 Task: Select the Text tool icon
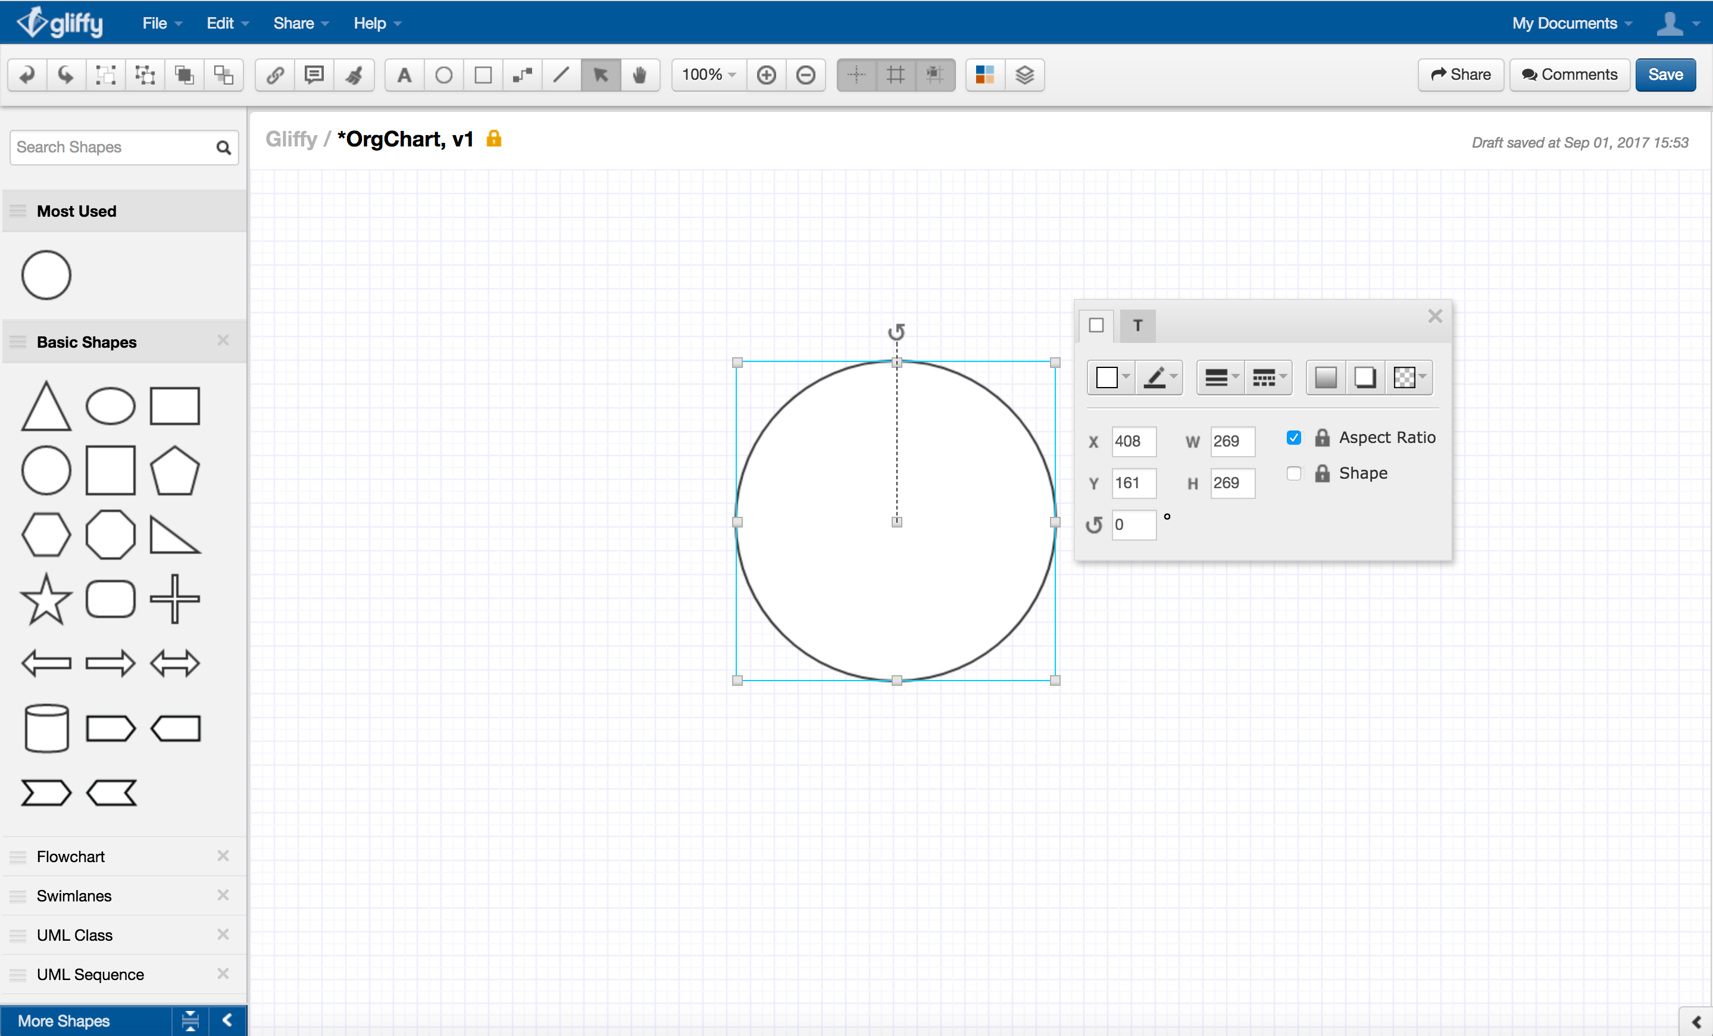click(x=404, y=75)
